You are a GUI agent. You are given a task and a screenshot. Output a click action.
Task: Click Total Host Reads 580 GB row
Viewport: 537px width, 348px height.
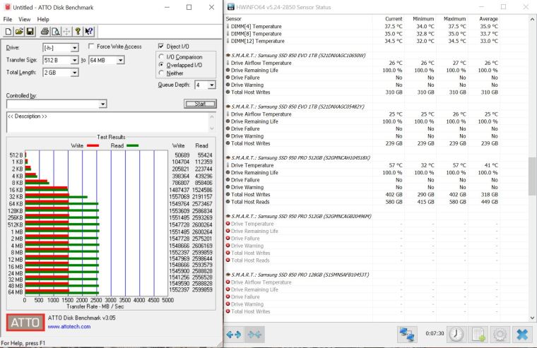(x=362, y=202)
